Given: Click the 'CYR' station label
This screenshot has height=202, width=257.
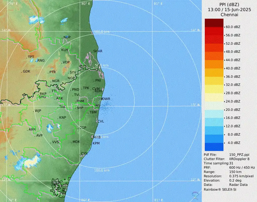Looking at the screenshot, I should tap(84, 154).
